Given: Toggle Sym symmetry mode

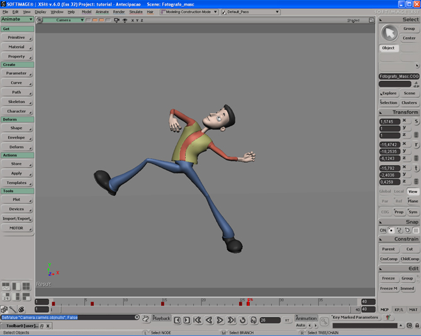Looking at the screenshot, I should [x=413, y=212].
